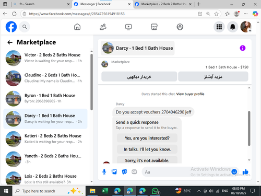This screenshot has width=261, height=196.
Task: Open browser profile icon
Action: (236, 14)
